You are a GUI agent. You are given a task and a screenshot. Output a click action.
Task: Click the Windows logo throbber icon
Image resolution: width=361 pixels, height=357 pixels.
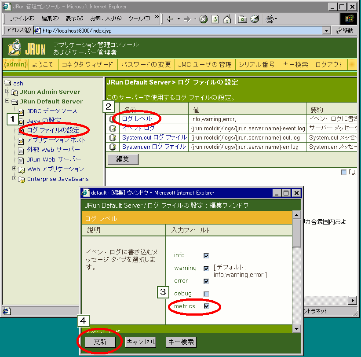(x=349, y=18)
